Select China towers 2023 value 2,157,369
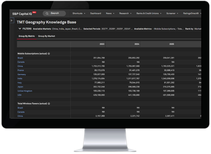This screenshot has height=154, width=211. 100,116
